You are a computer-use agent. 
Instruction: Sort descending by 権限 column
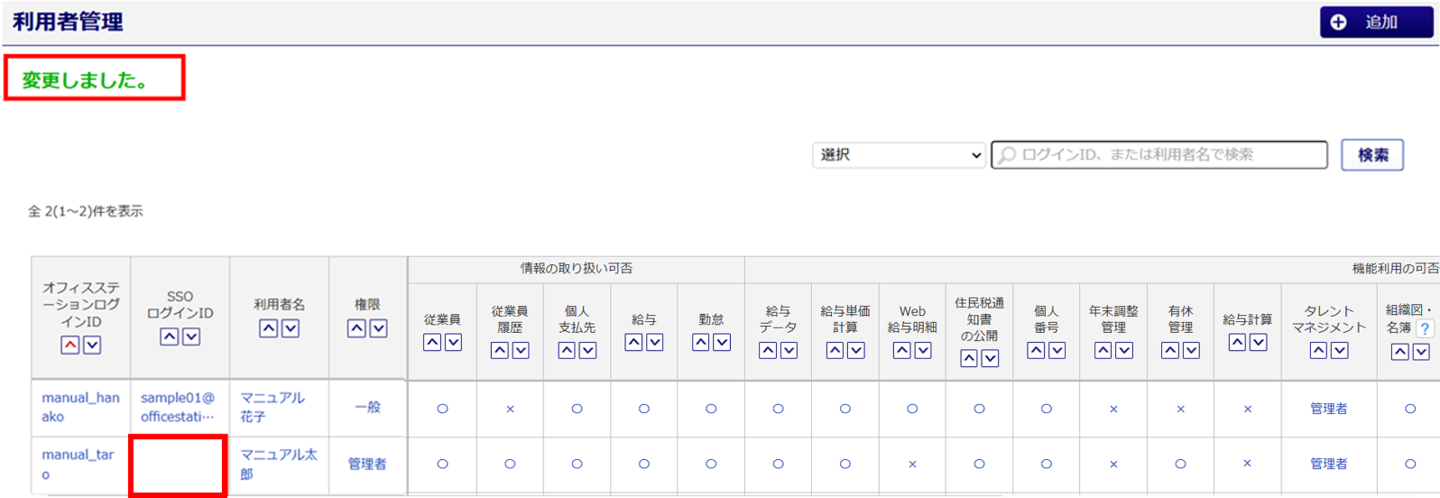(x=379, y=328)
